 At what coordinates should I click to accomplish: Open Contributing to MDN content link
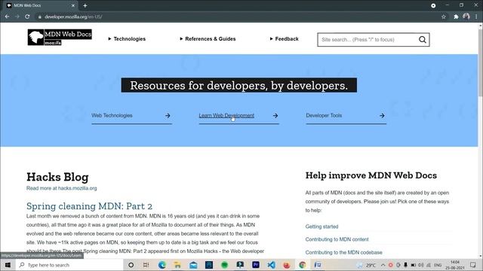pos(337,239)
